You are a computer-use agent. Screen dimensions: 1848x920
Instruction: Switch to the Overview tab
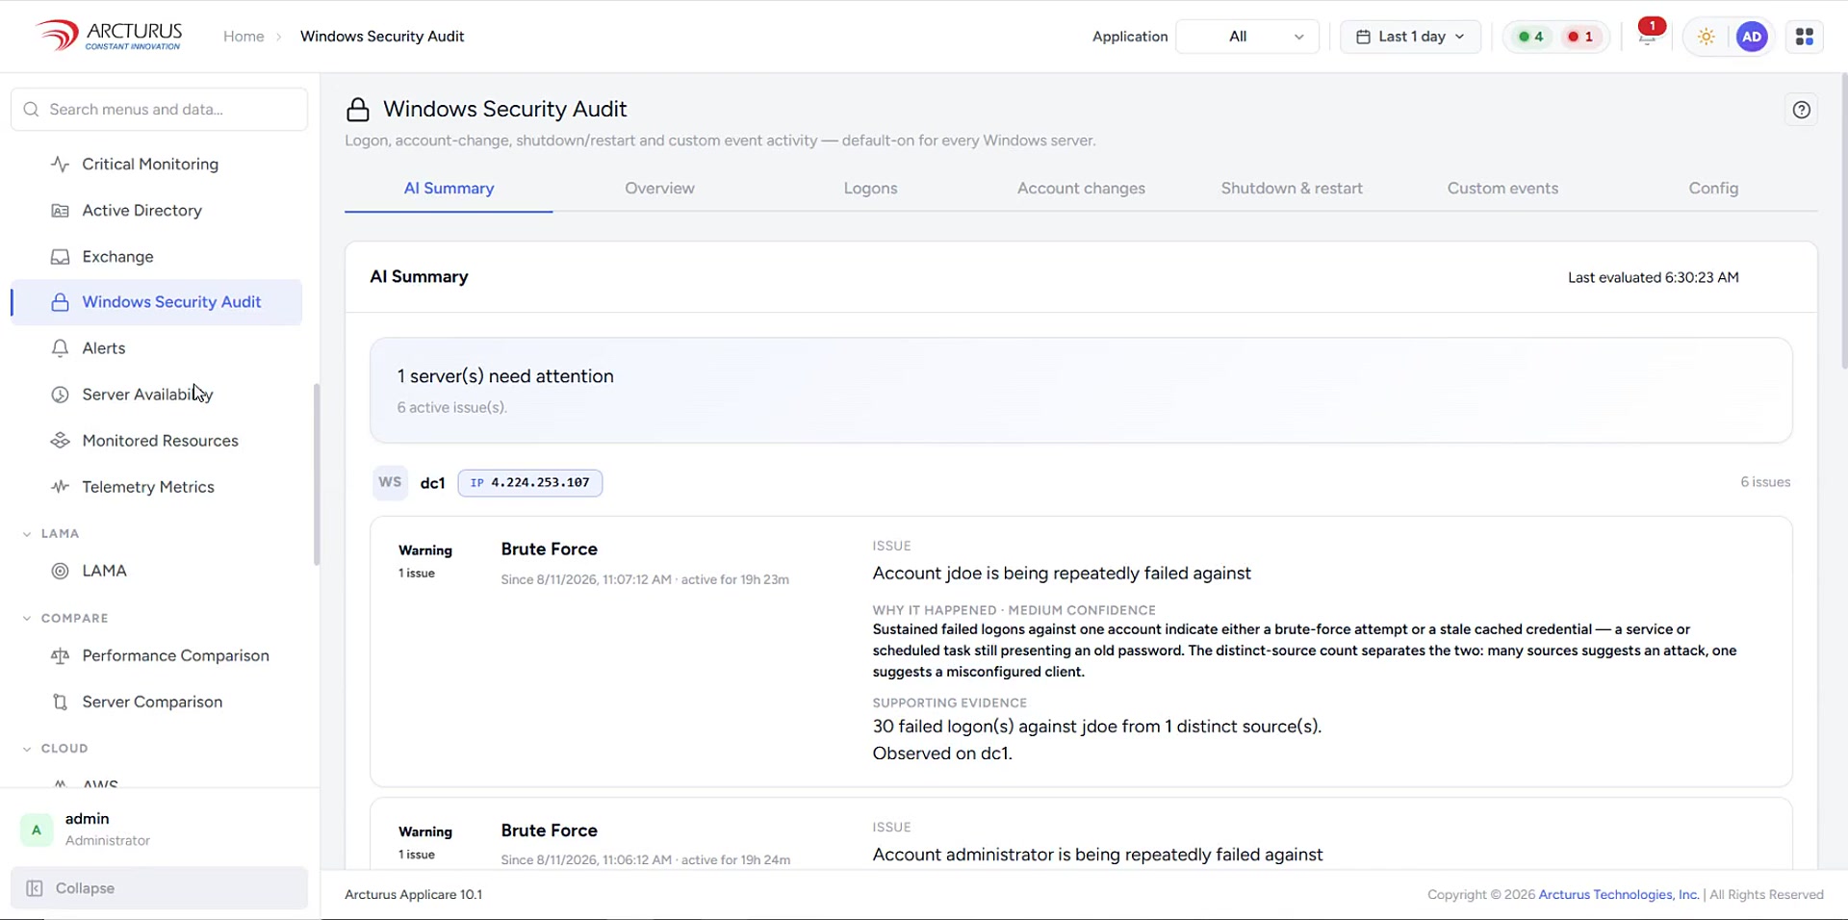[x=659, y=189]
